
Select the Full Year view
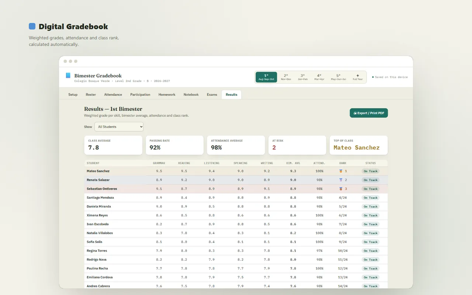pos(358,77)
